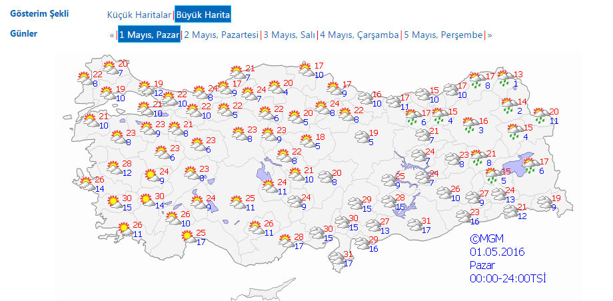The width and height of the screenshot is (613, 301).
Task: Click the cloudy icon showing 24/13
Action: 498,194
